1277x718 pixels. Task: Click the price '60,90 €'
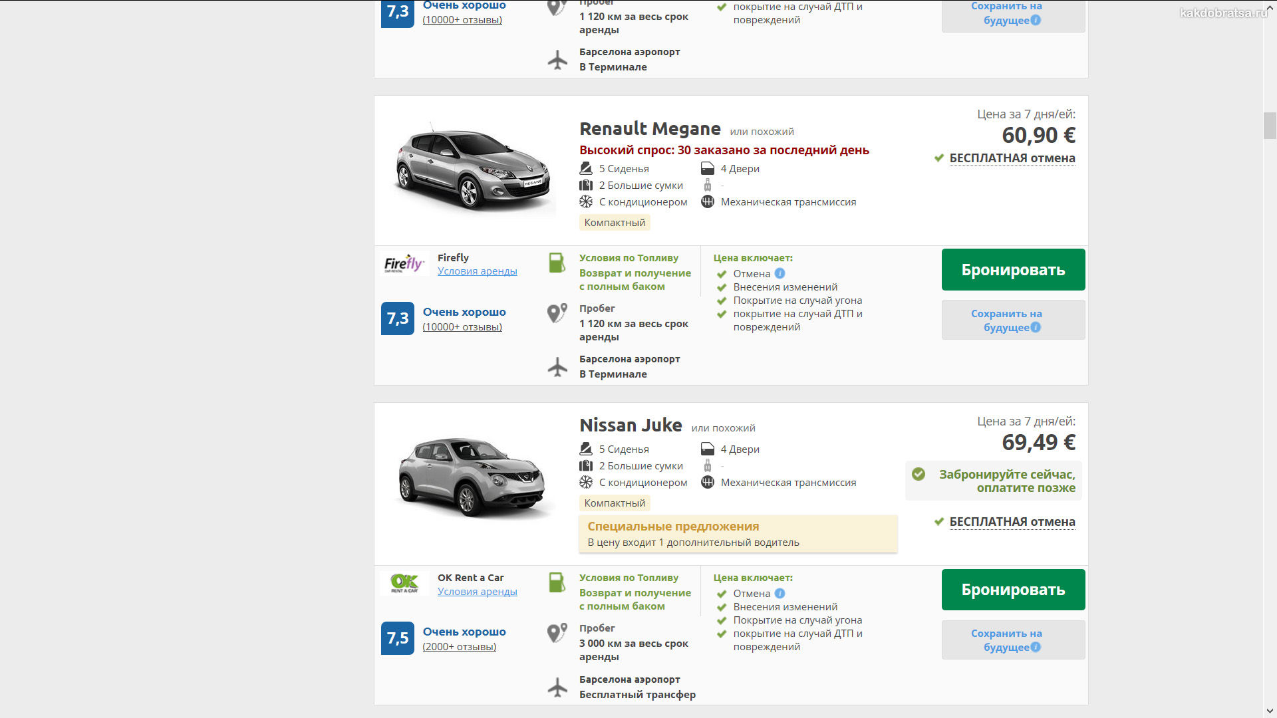1038,136
